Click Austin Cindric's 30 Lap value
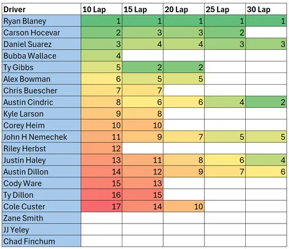Screen dimensions: 289x249 (x=266, y=102)
